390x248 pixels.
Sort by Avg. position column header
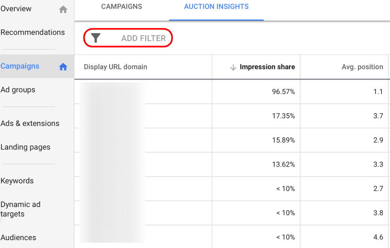pos(362,67)
